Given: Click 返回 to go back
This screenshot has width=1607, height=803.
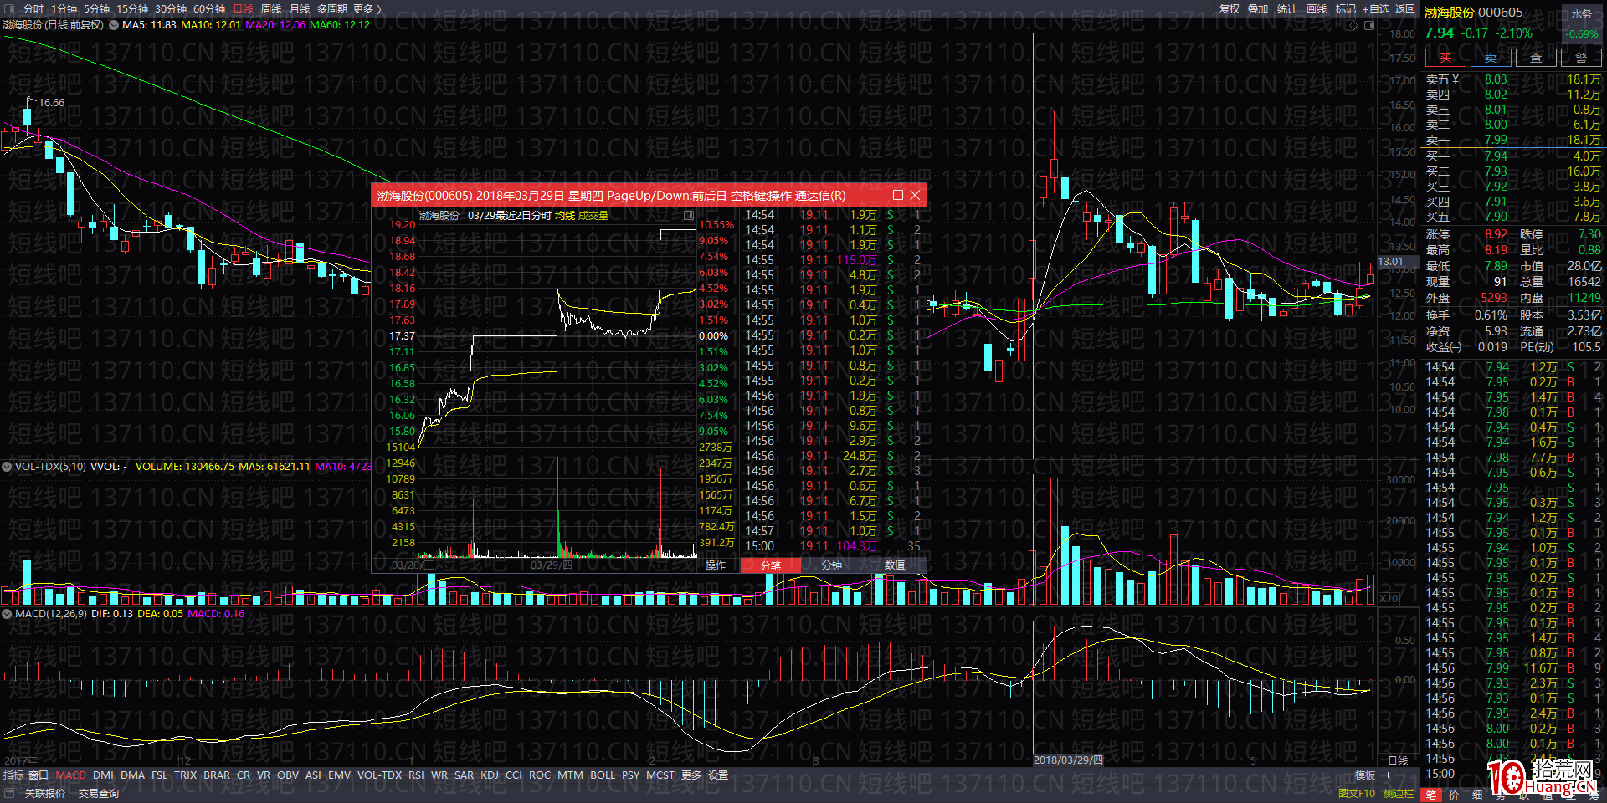Looking at the screenshot, I should click(1405, 8).
